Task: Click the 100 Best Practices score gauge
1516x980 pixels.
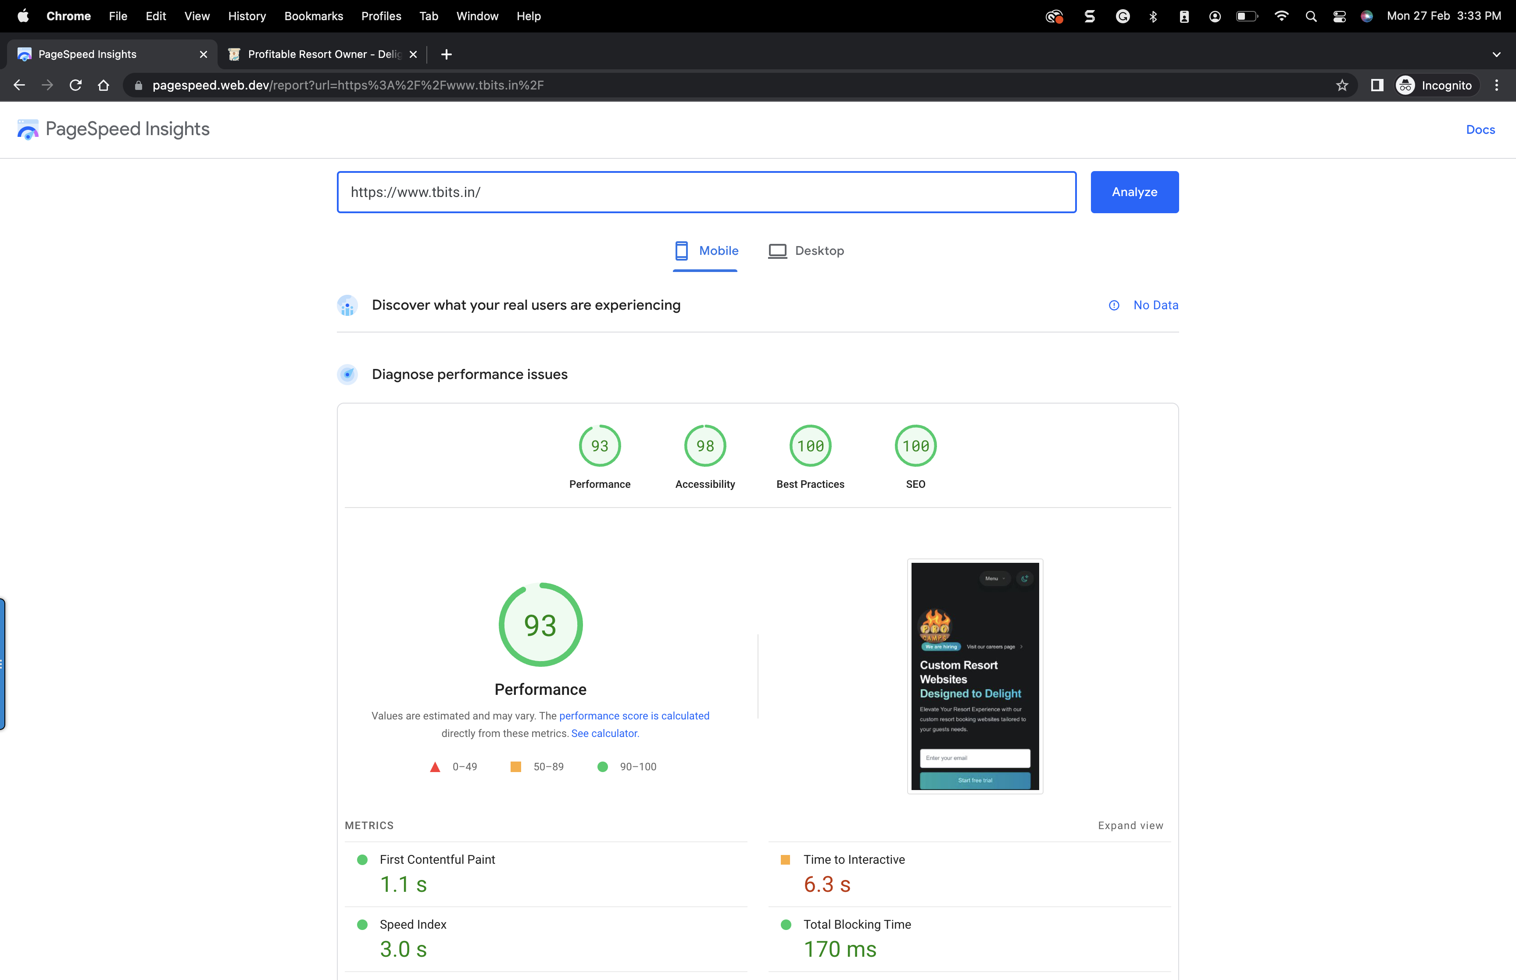Action: [x=811, y=446]
